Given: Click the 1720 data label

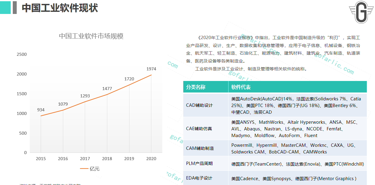Looking at the screenshot, I should pos(129,79).
